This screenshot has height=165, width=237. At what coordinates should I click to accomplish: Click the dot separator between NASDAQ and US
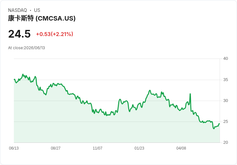pyautogui.click(x=31, y=10)
